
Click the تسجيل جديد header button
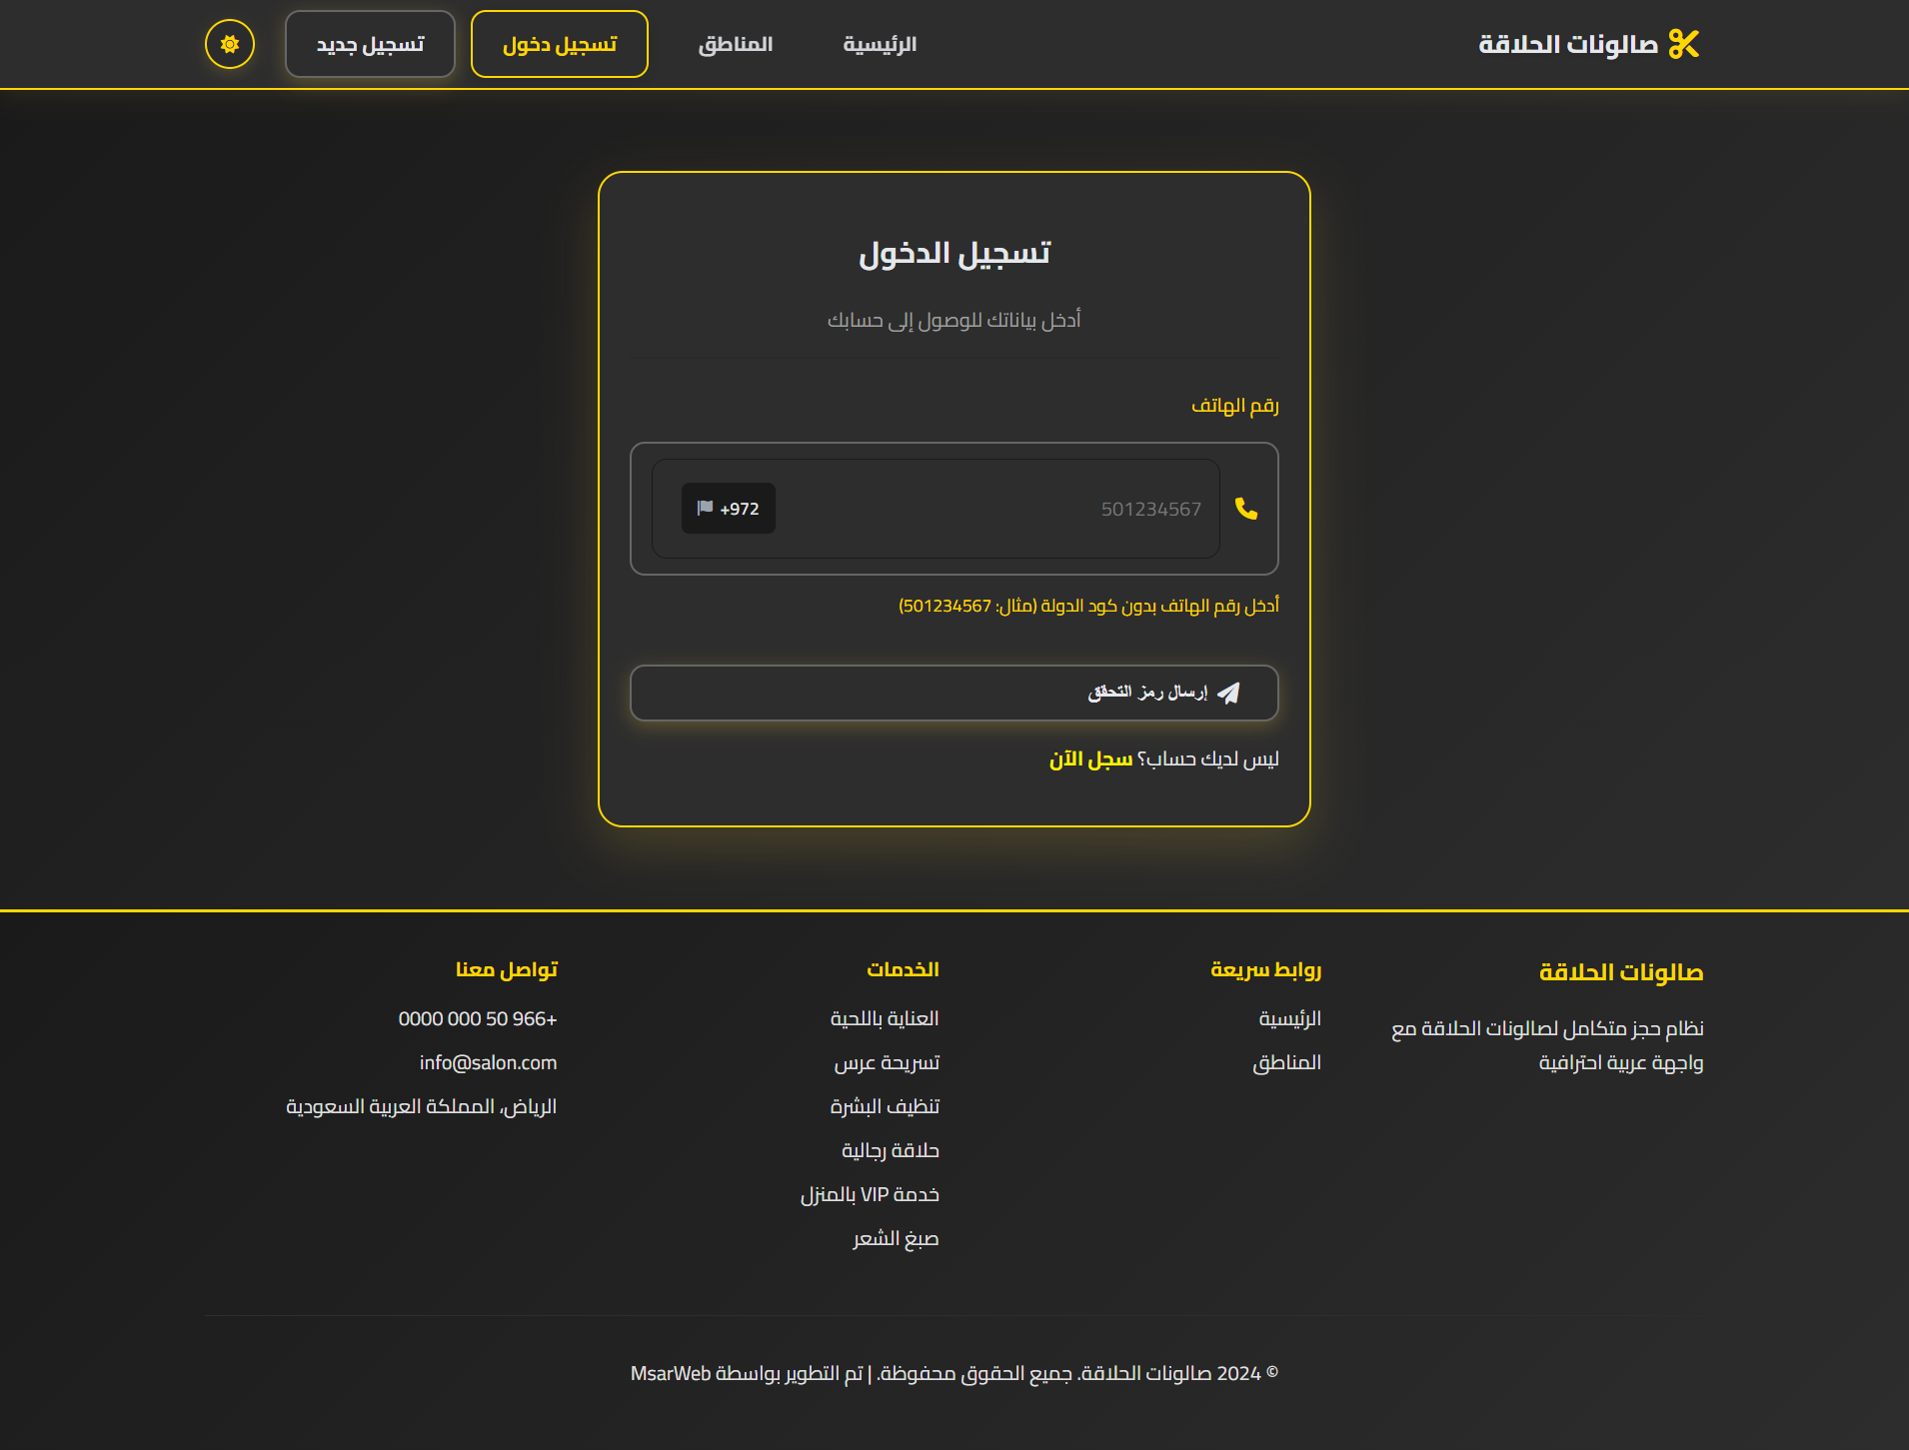tap(370, 44)
